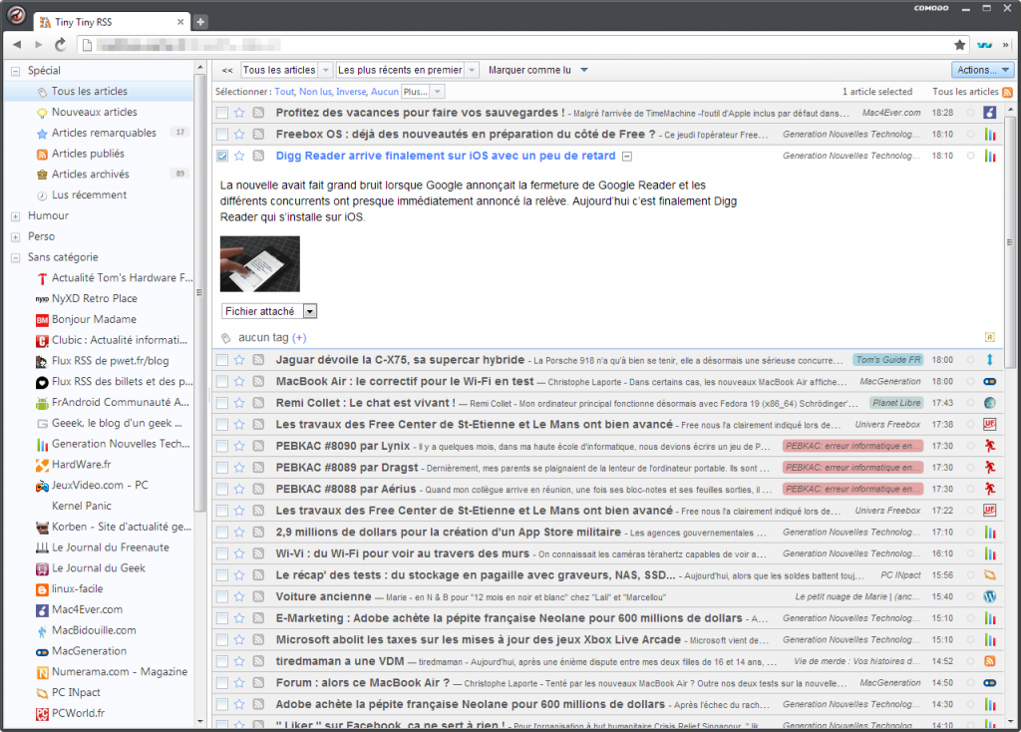This screenshot has width=1021, height=732.
Task: Click the feed sidebar vertical scrollbar
Action: [x=199, y=293]
